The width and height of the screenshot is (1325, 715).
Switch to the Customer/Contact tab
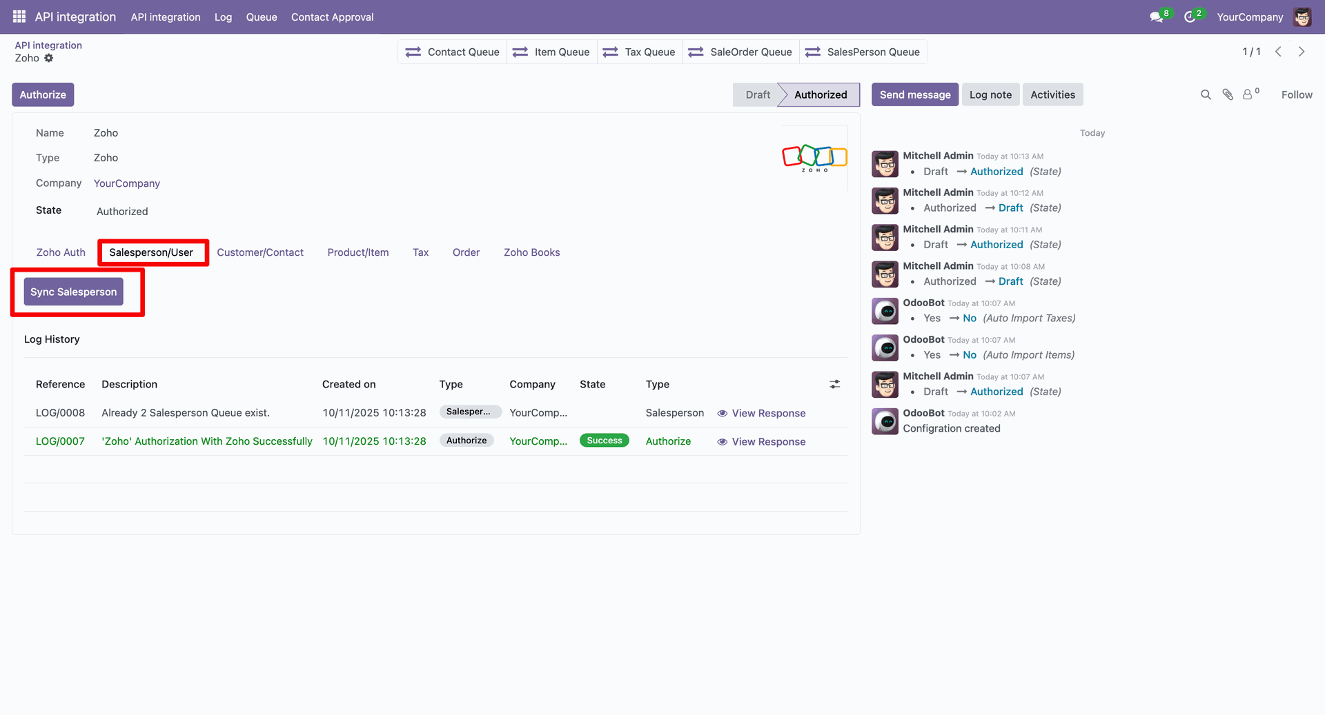click(260, 252)
